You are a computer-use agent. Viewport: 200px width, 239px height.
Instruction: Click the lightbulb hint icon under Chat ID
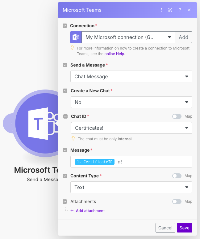pos(73,138)
